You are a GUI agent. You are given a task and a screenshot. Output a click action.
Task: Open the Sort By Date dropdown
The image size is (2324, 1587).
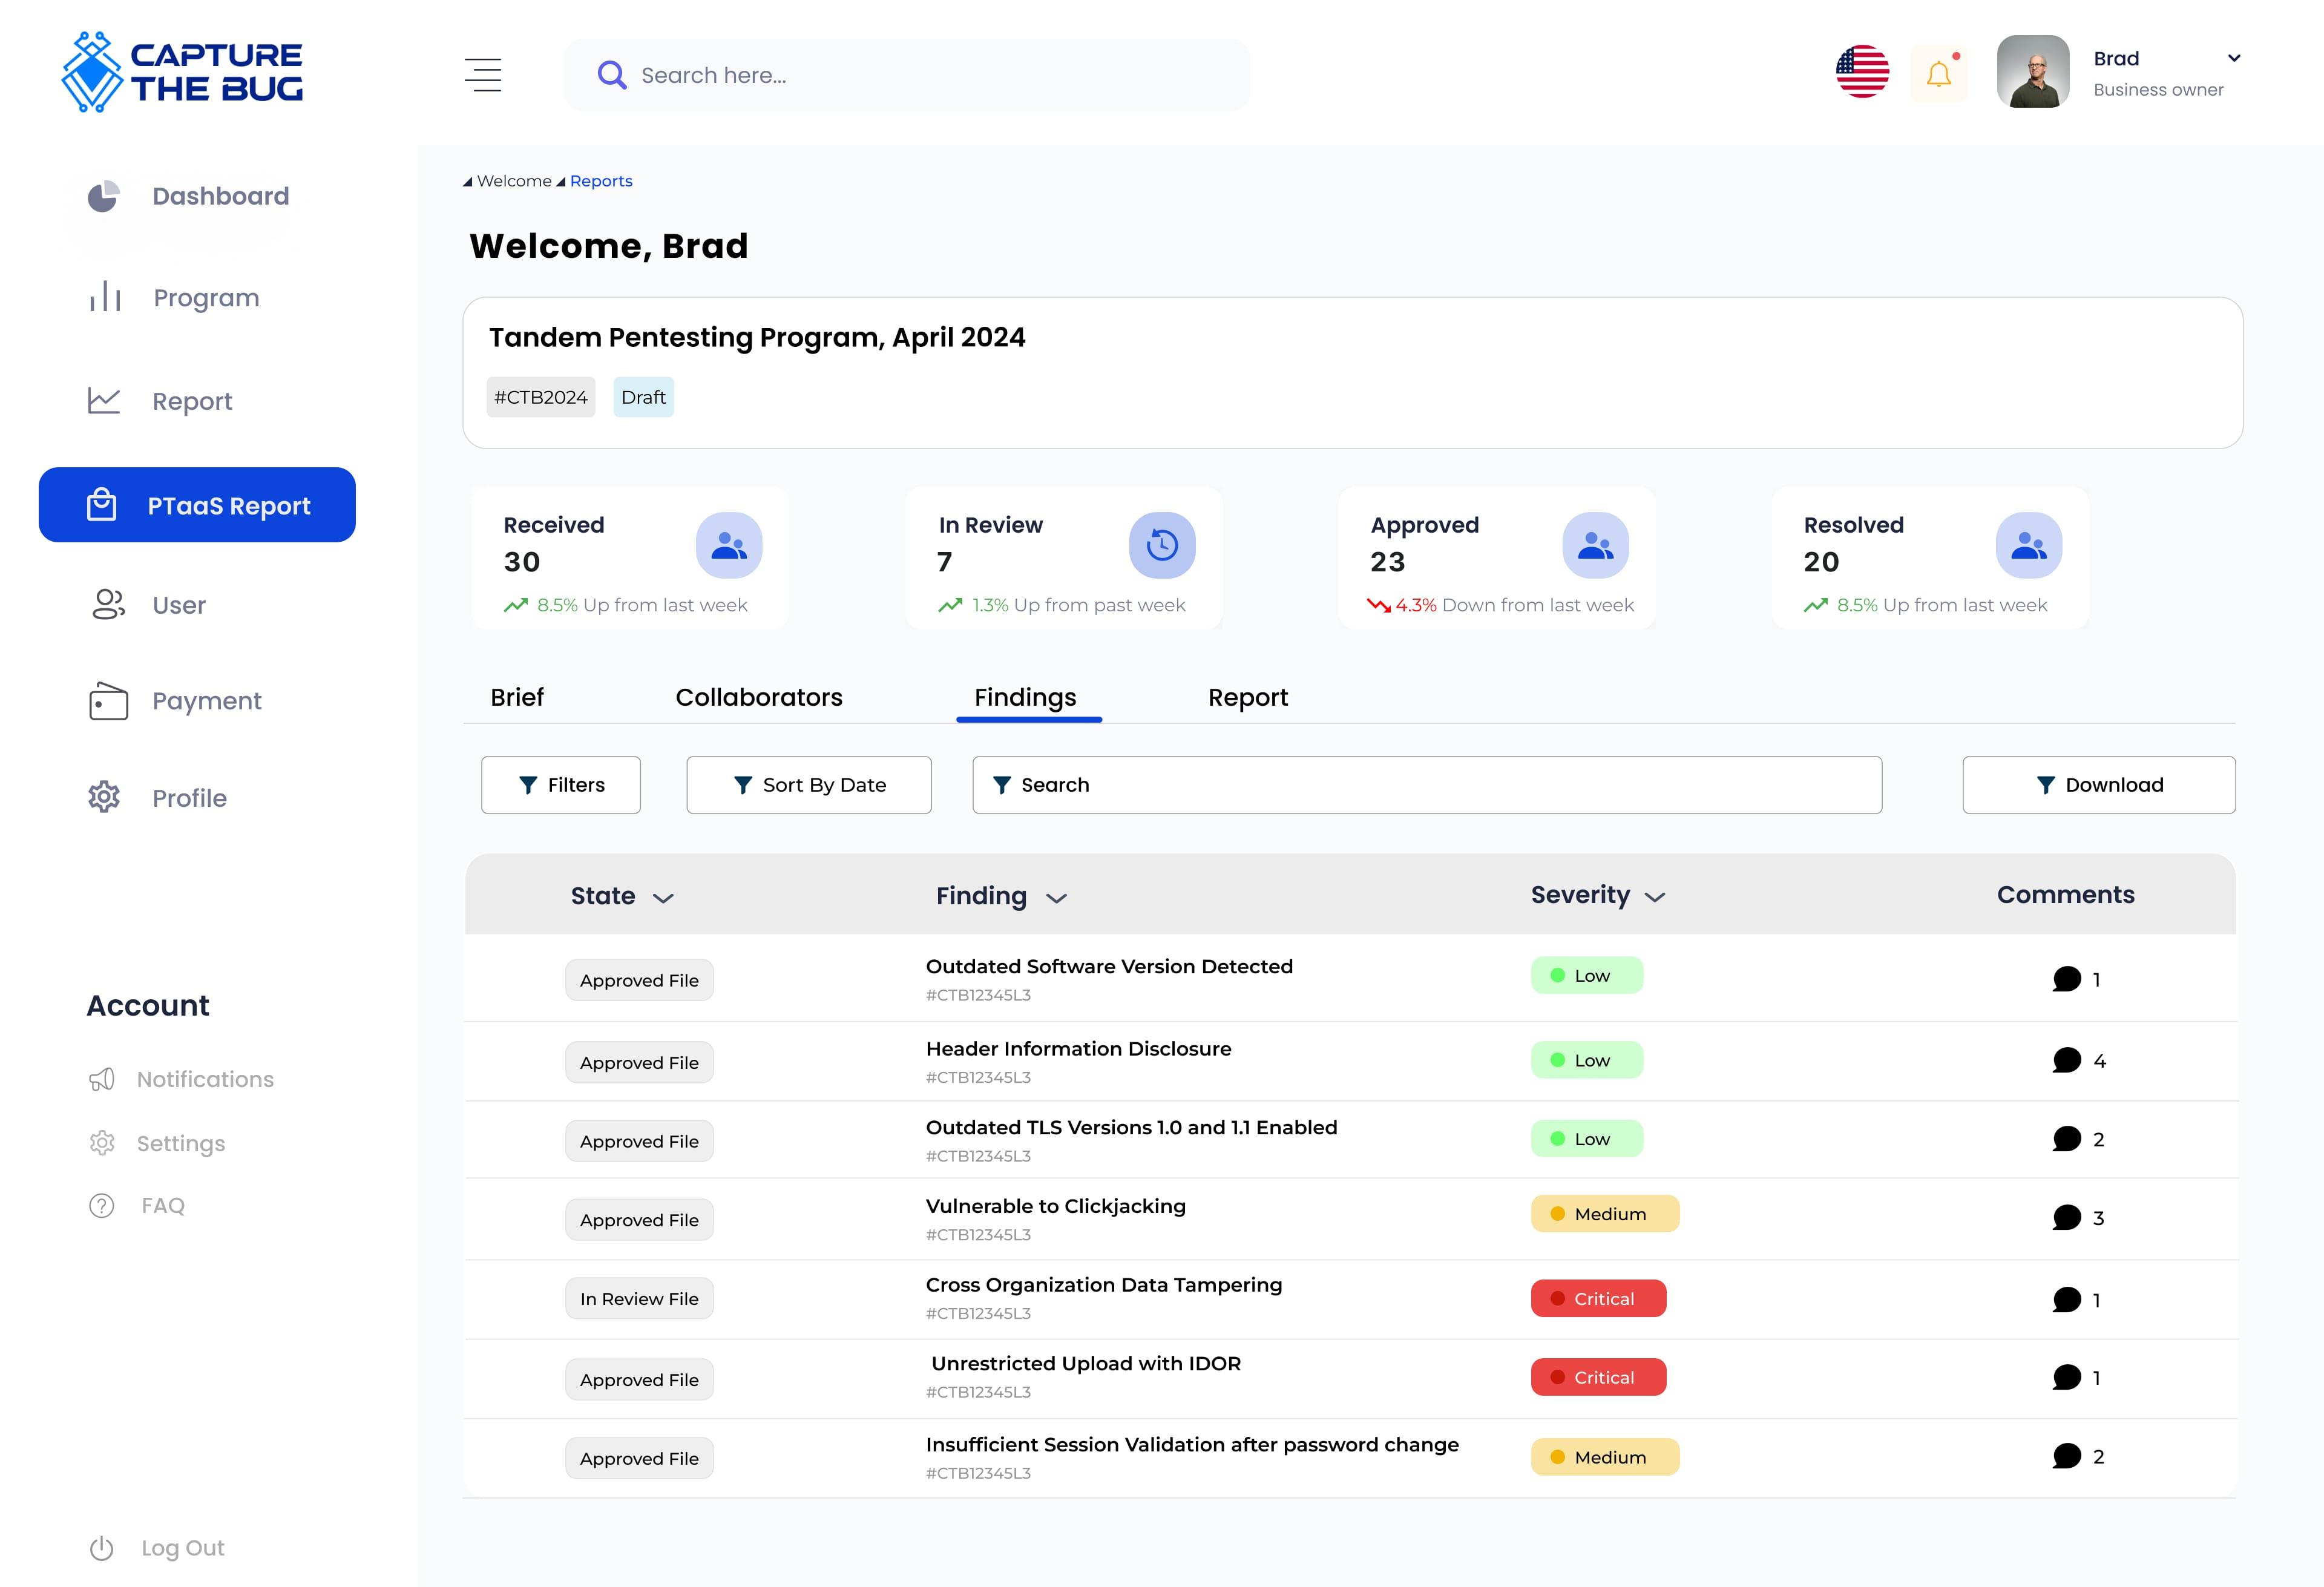(x=809, y=785)
